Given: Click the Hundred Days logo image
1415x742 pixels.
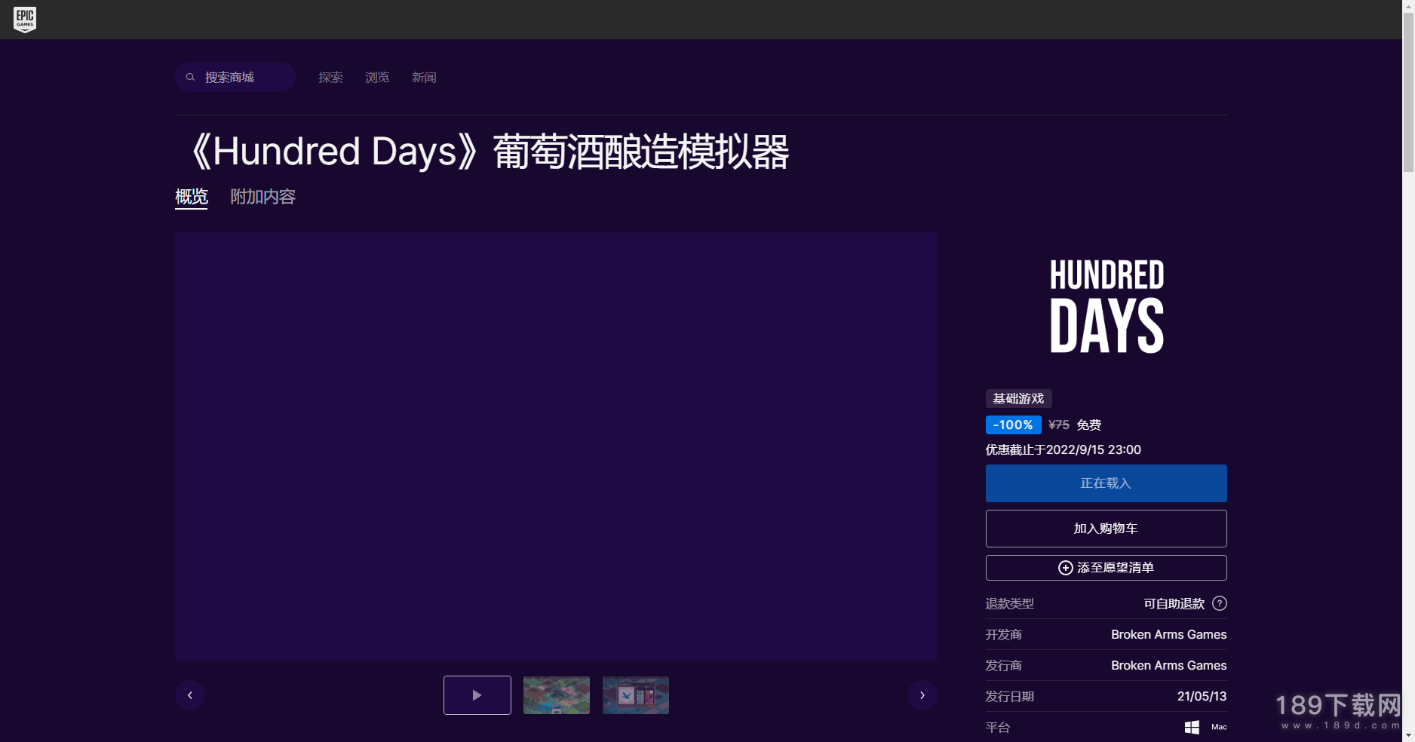Looking at the screenshot, I should click(1107, 306).
